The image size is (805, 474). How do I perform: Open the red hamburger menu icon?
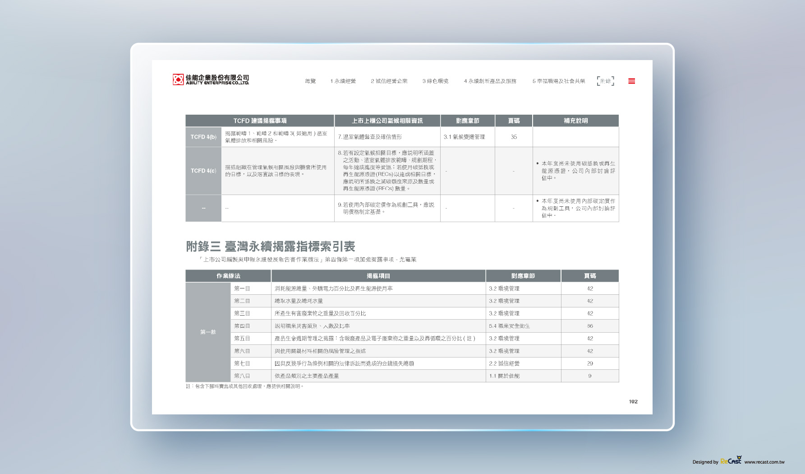[x=631, y=81]
